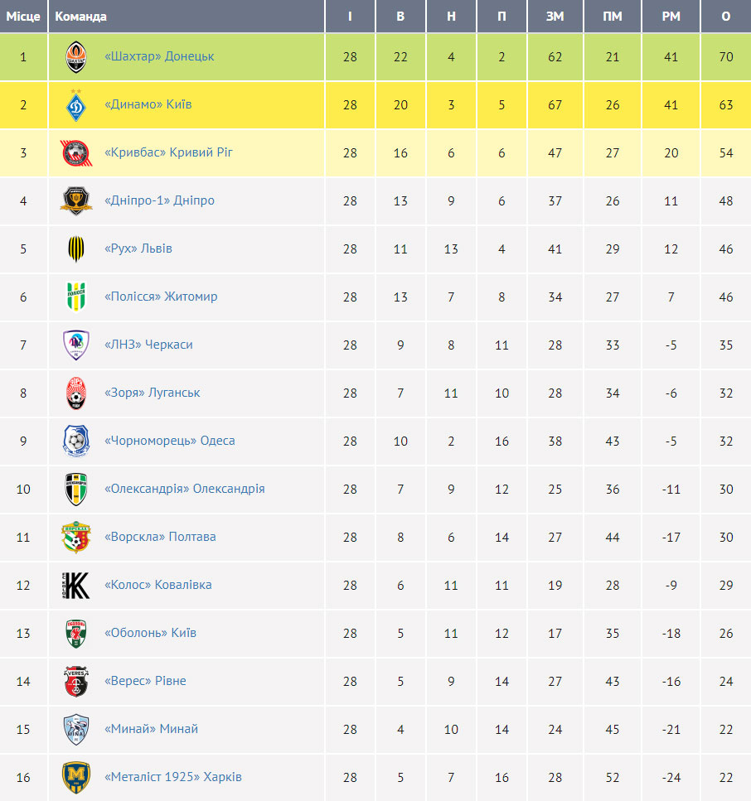The height and width of the screenshot is (801, 751).
Task: Click the Dynamo Kyiv club logo
Action: (x=76, y=104)
